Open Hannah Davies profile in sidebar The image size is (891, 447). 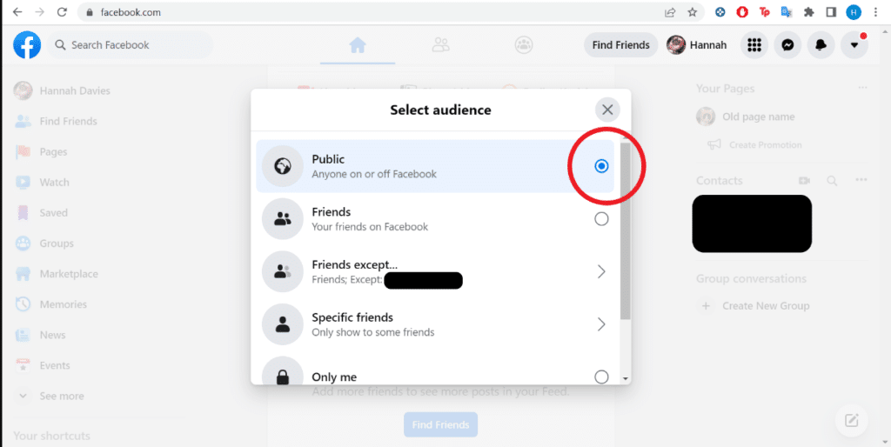(x=63, y=90)
